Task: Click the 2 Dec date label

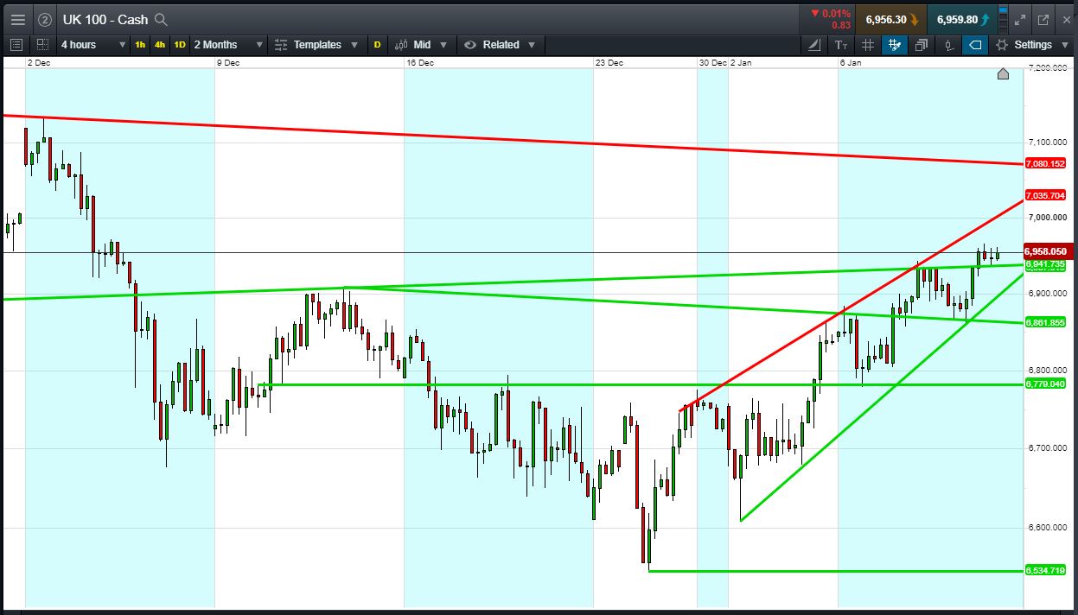Action: pyautogui.click(x=39, y=63)
